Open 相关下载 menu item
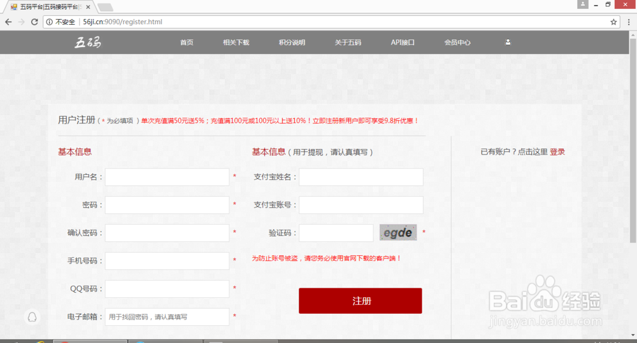 [x=236, y=42]
